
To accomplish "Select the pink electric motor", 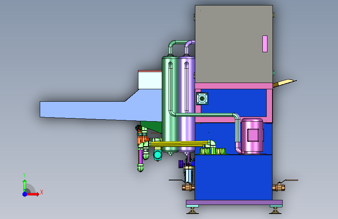I will (252, 136).
